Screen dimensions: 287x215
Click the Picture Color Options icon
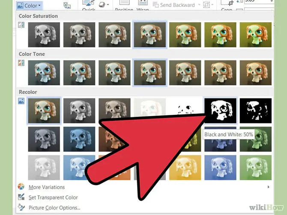point(21,207)
